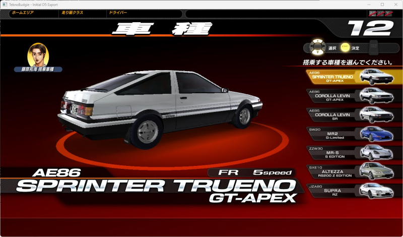
Task: Click the beige Altezza car thumbnail
Action: tap(376, 172)
